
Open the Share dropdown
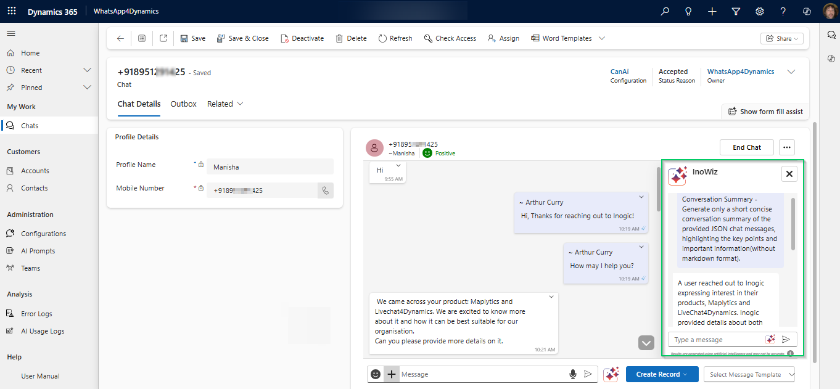781,38
